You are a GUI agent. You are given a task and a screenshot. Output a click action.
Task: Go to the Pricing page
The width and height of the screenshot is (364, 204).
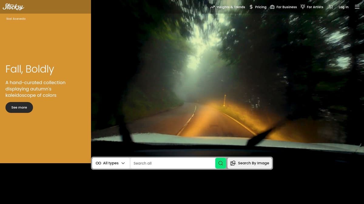pos(261,7)
